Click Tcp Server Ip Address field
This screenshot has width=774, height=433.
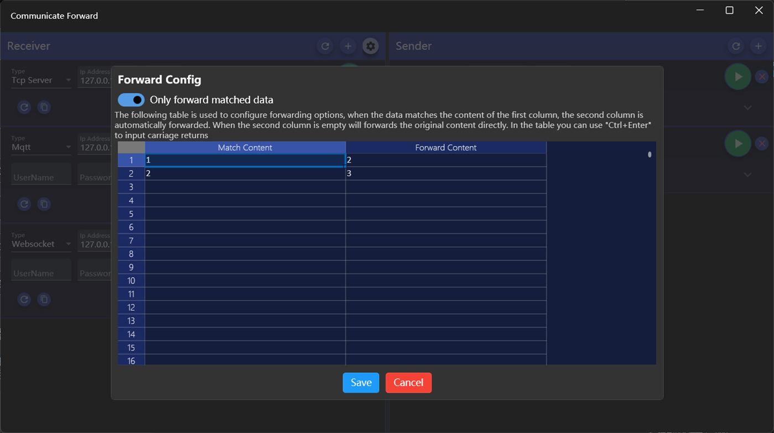coord(95,78)
